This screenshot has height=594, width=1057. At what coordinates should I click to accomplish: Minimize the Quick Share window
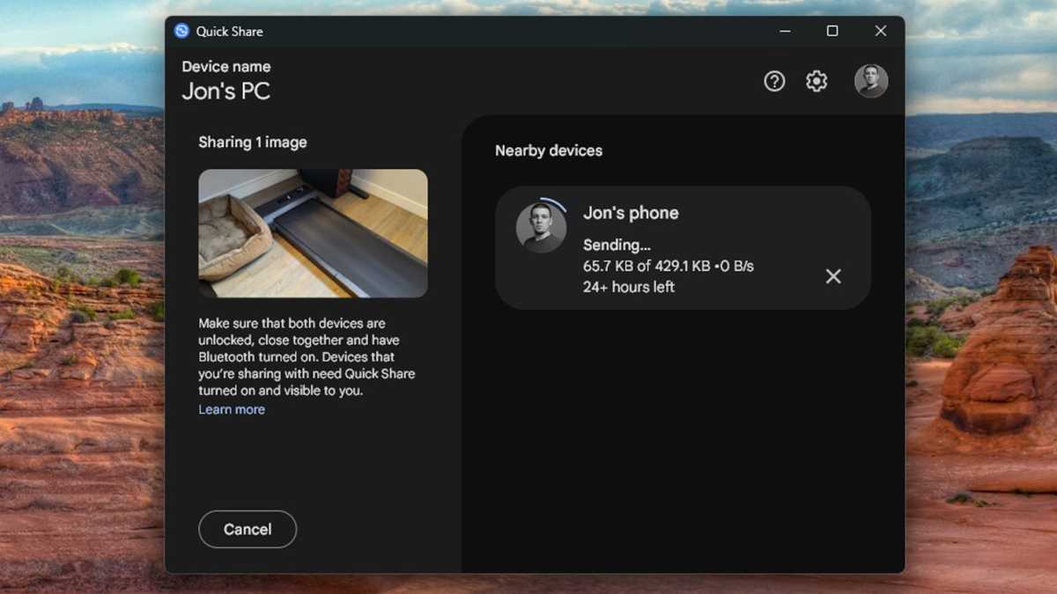coord(785,31)
